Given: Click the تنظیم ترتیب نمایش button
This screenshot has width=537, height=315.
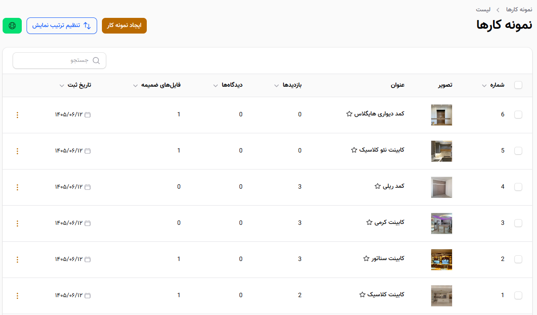Looking at the screenshot, I should click(62, 26).
